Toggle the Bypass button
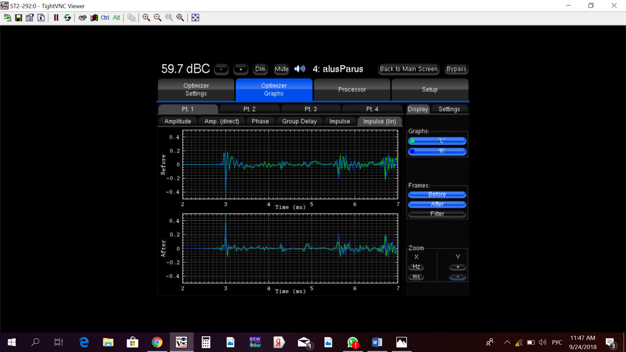 [x=456, y=69]
